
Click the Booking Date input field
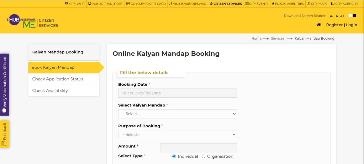(177, 93)
